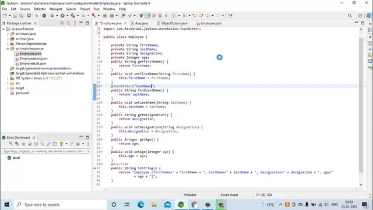Collapse the JacksonTutorial project node
373x210 pixels.
click(x=3, y=29)
